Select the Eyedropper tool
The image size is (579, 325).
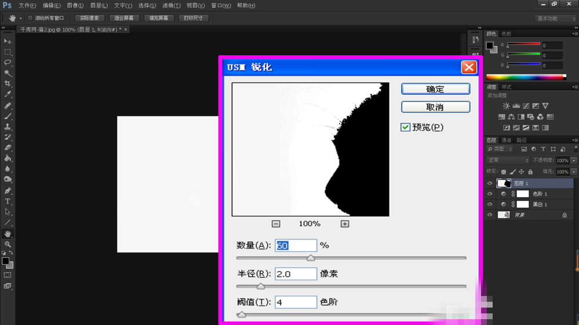point(8,94)
